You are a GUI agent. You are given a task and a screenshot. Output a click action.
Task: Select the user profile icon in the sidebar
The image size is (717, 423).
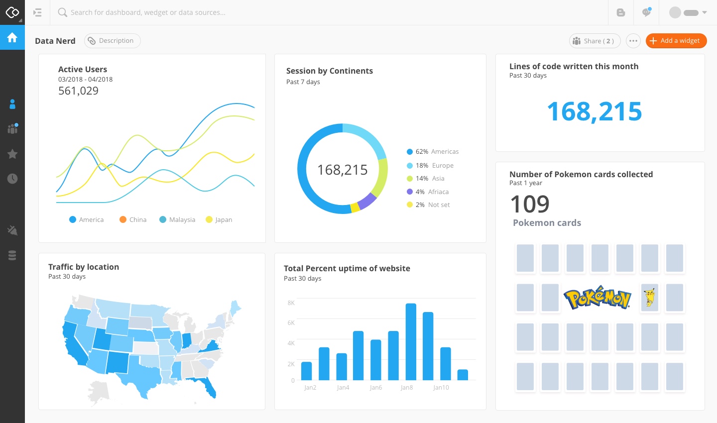12,104
